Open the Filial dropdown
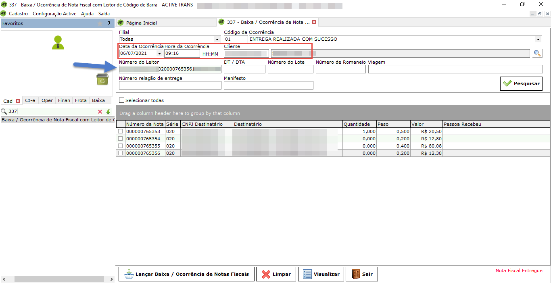Screen dimensions: 551x283 [x=217, y=40]
